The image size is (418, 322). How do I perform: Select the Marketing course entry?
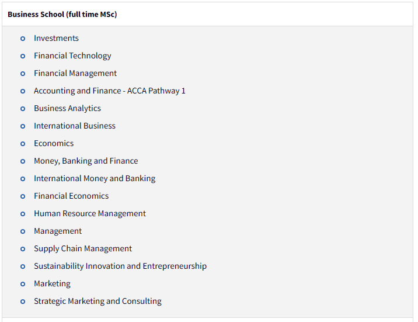[53, 283]
